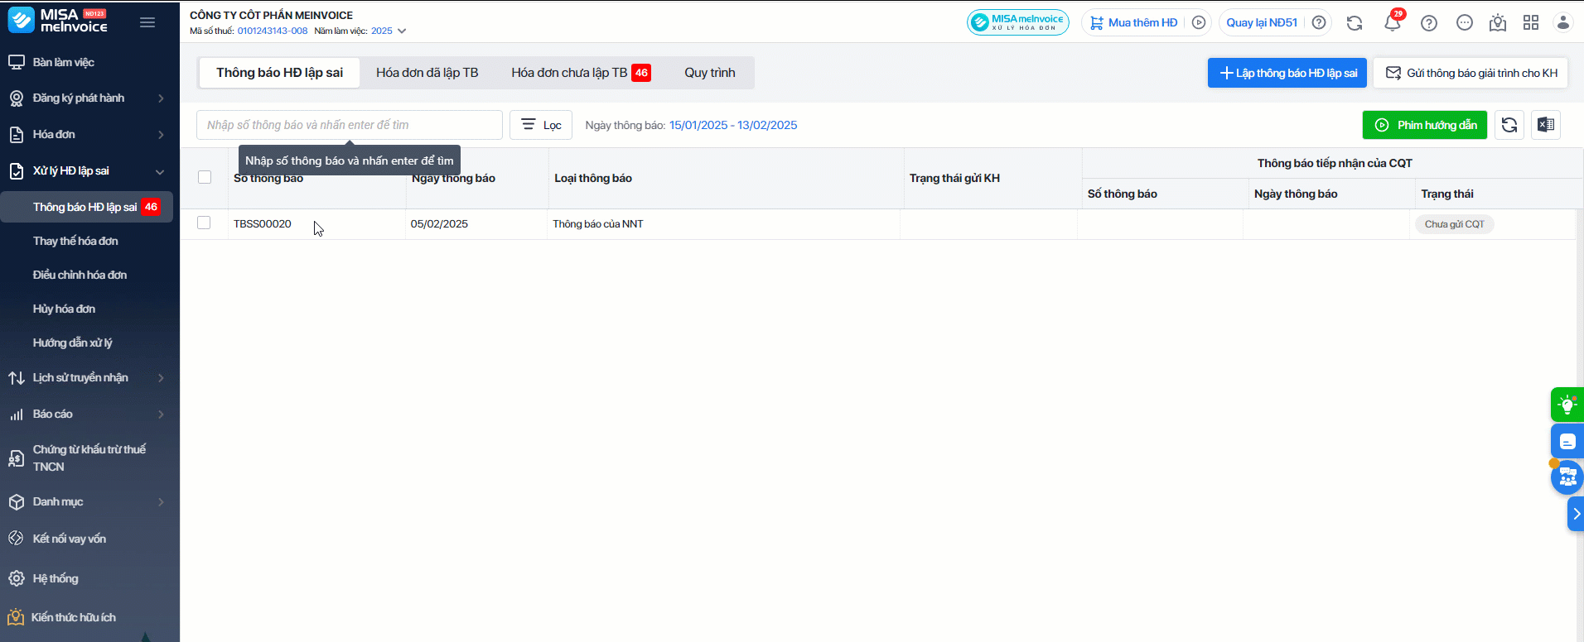
Task: Collapse sidebar with hamburger menu icon
Action: (147, 22)
